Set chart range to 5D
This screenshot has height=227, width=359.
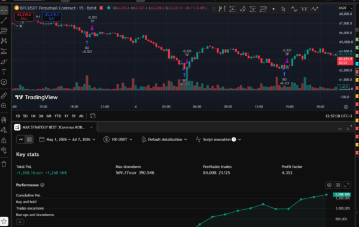(25, 116)
